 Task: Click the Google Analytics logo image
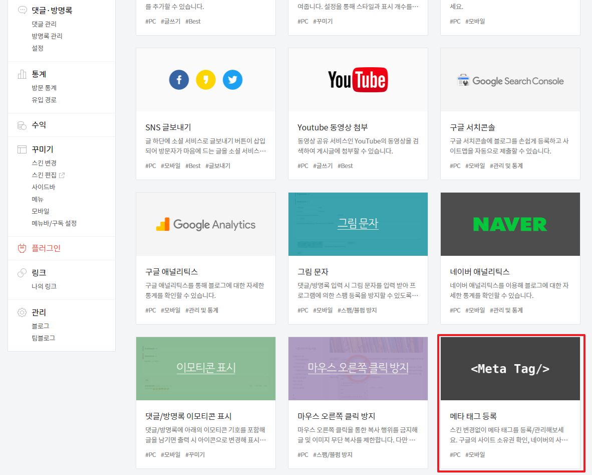pyautogui.click(x=206, y=224)
